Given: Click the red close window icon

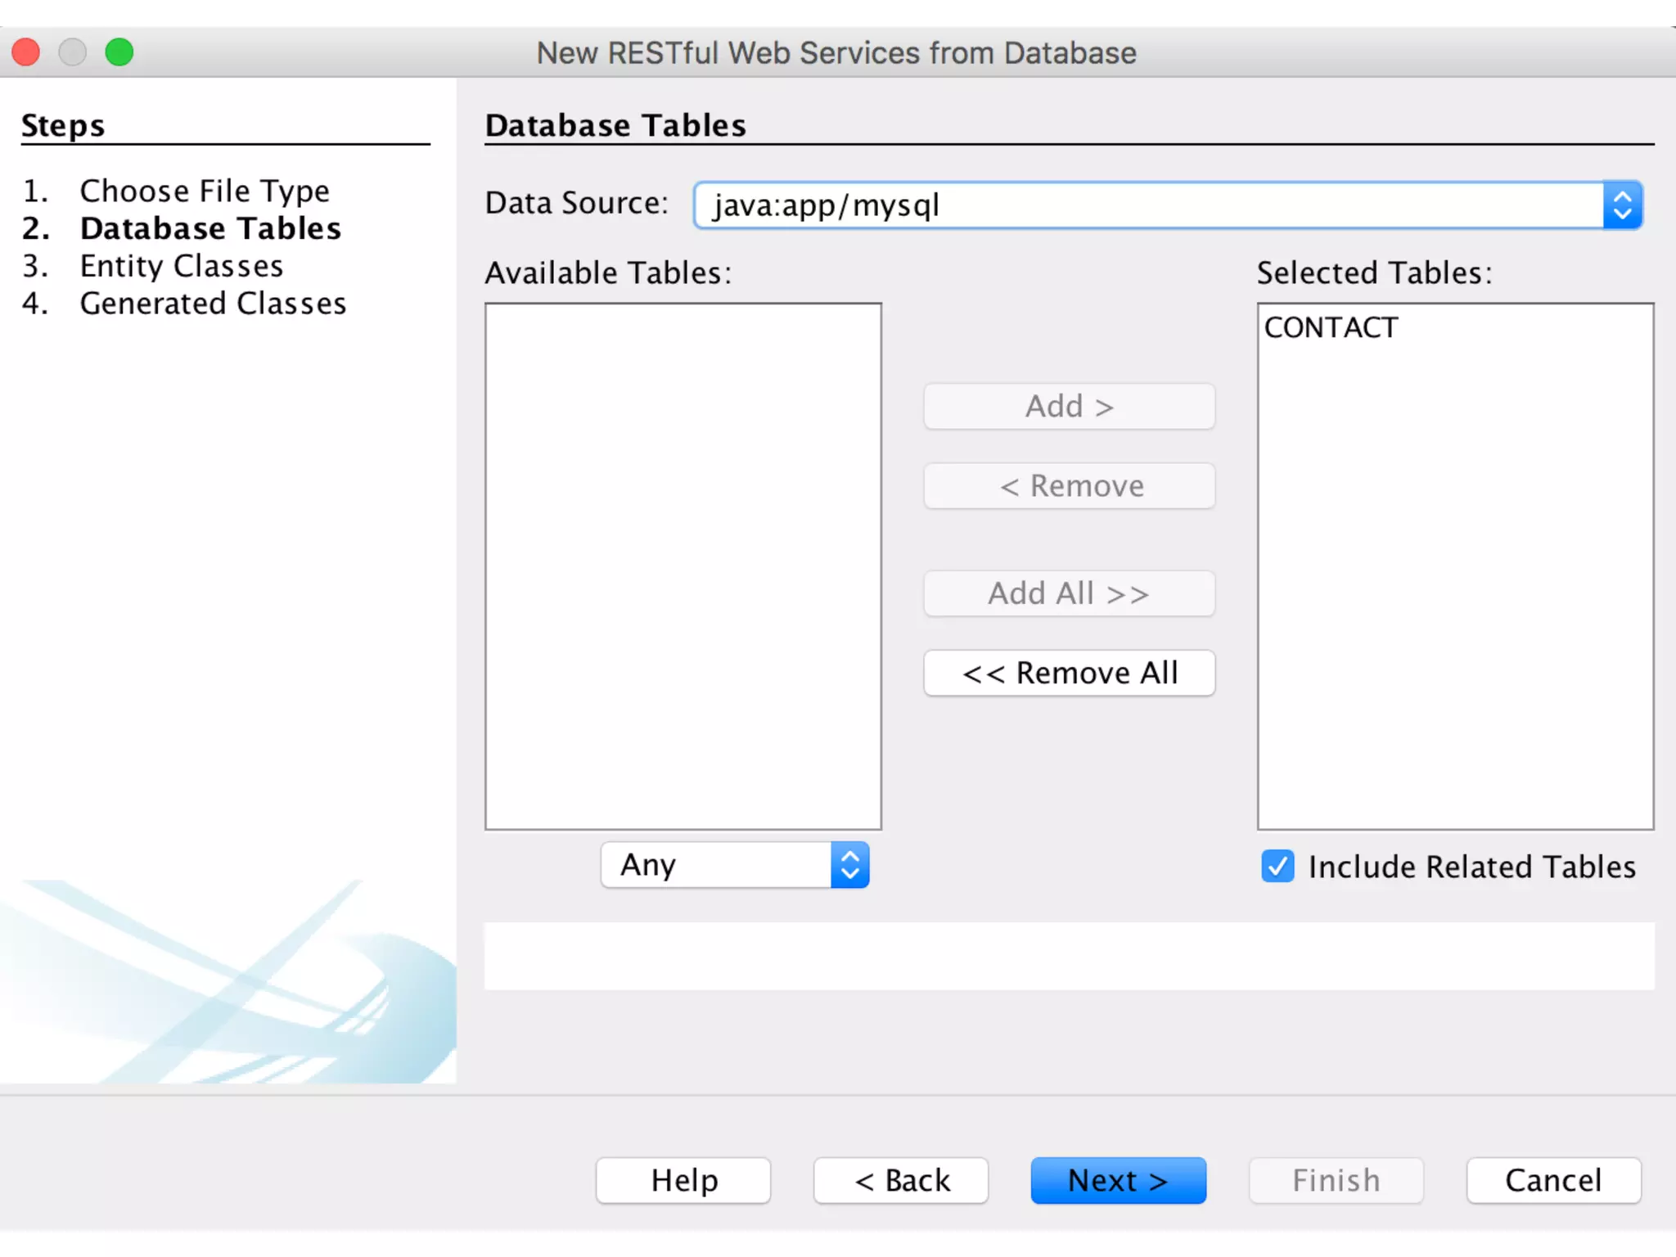Looking at the screenshot, I should tap(26, 52).
